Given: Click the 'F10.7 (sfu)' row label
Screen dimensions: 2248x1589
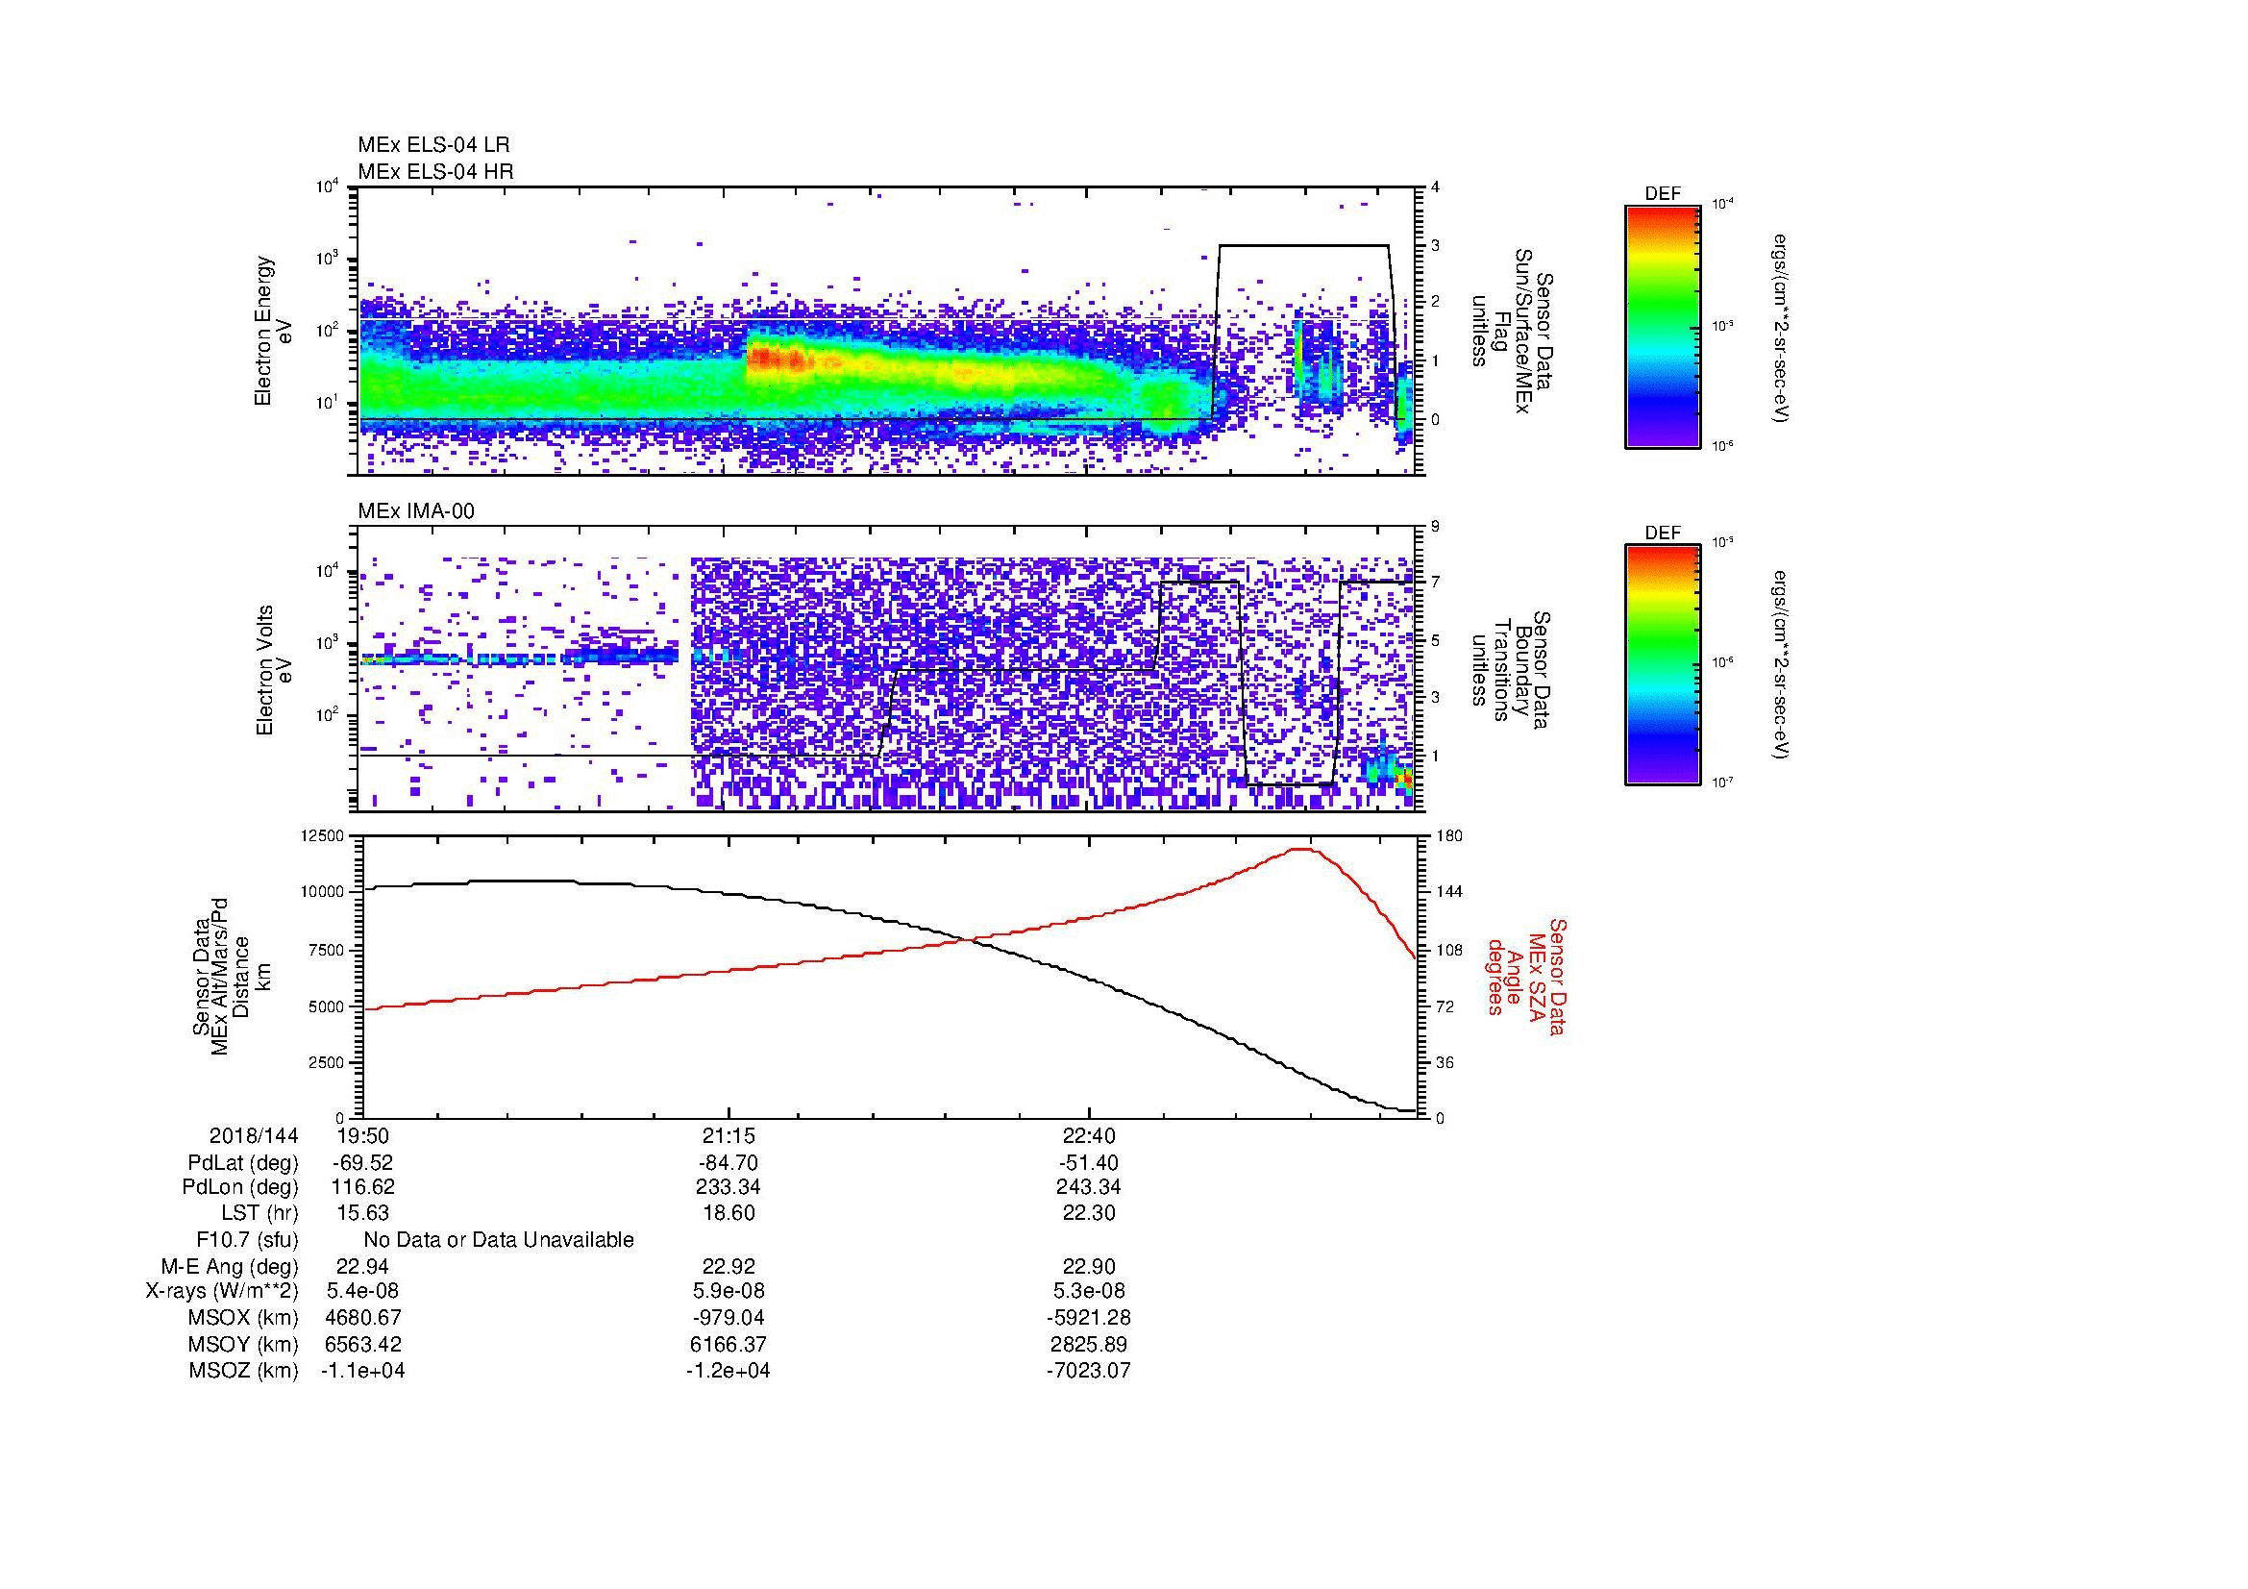Looking at the screenshot, I should tap(247, 1240).
